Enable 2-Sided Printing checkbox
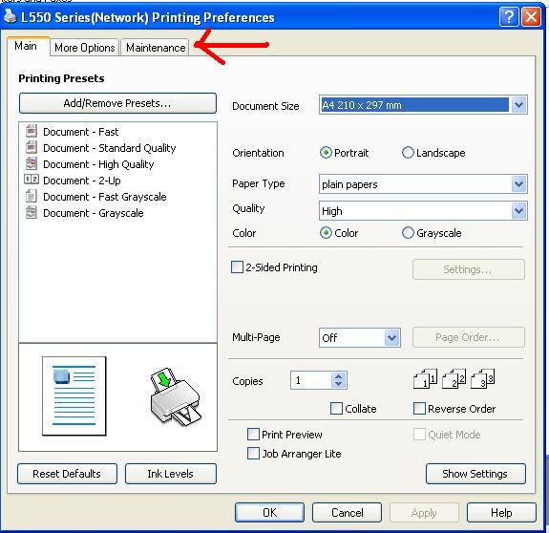The width and height of the screenshot is (549, 533). [x=237, y=267]
